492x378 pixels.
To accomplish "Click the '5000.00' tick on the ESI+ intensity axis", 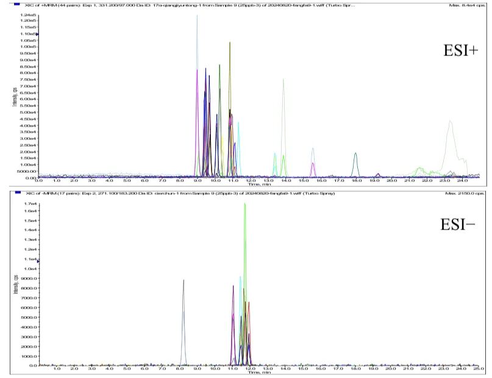I will (28, 171).
